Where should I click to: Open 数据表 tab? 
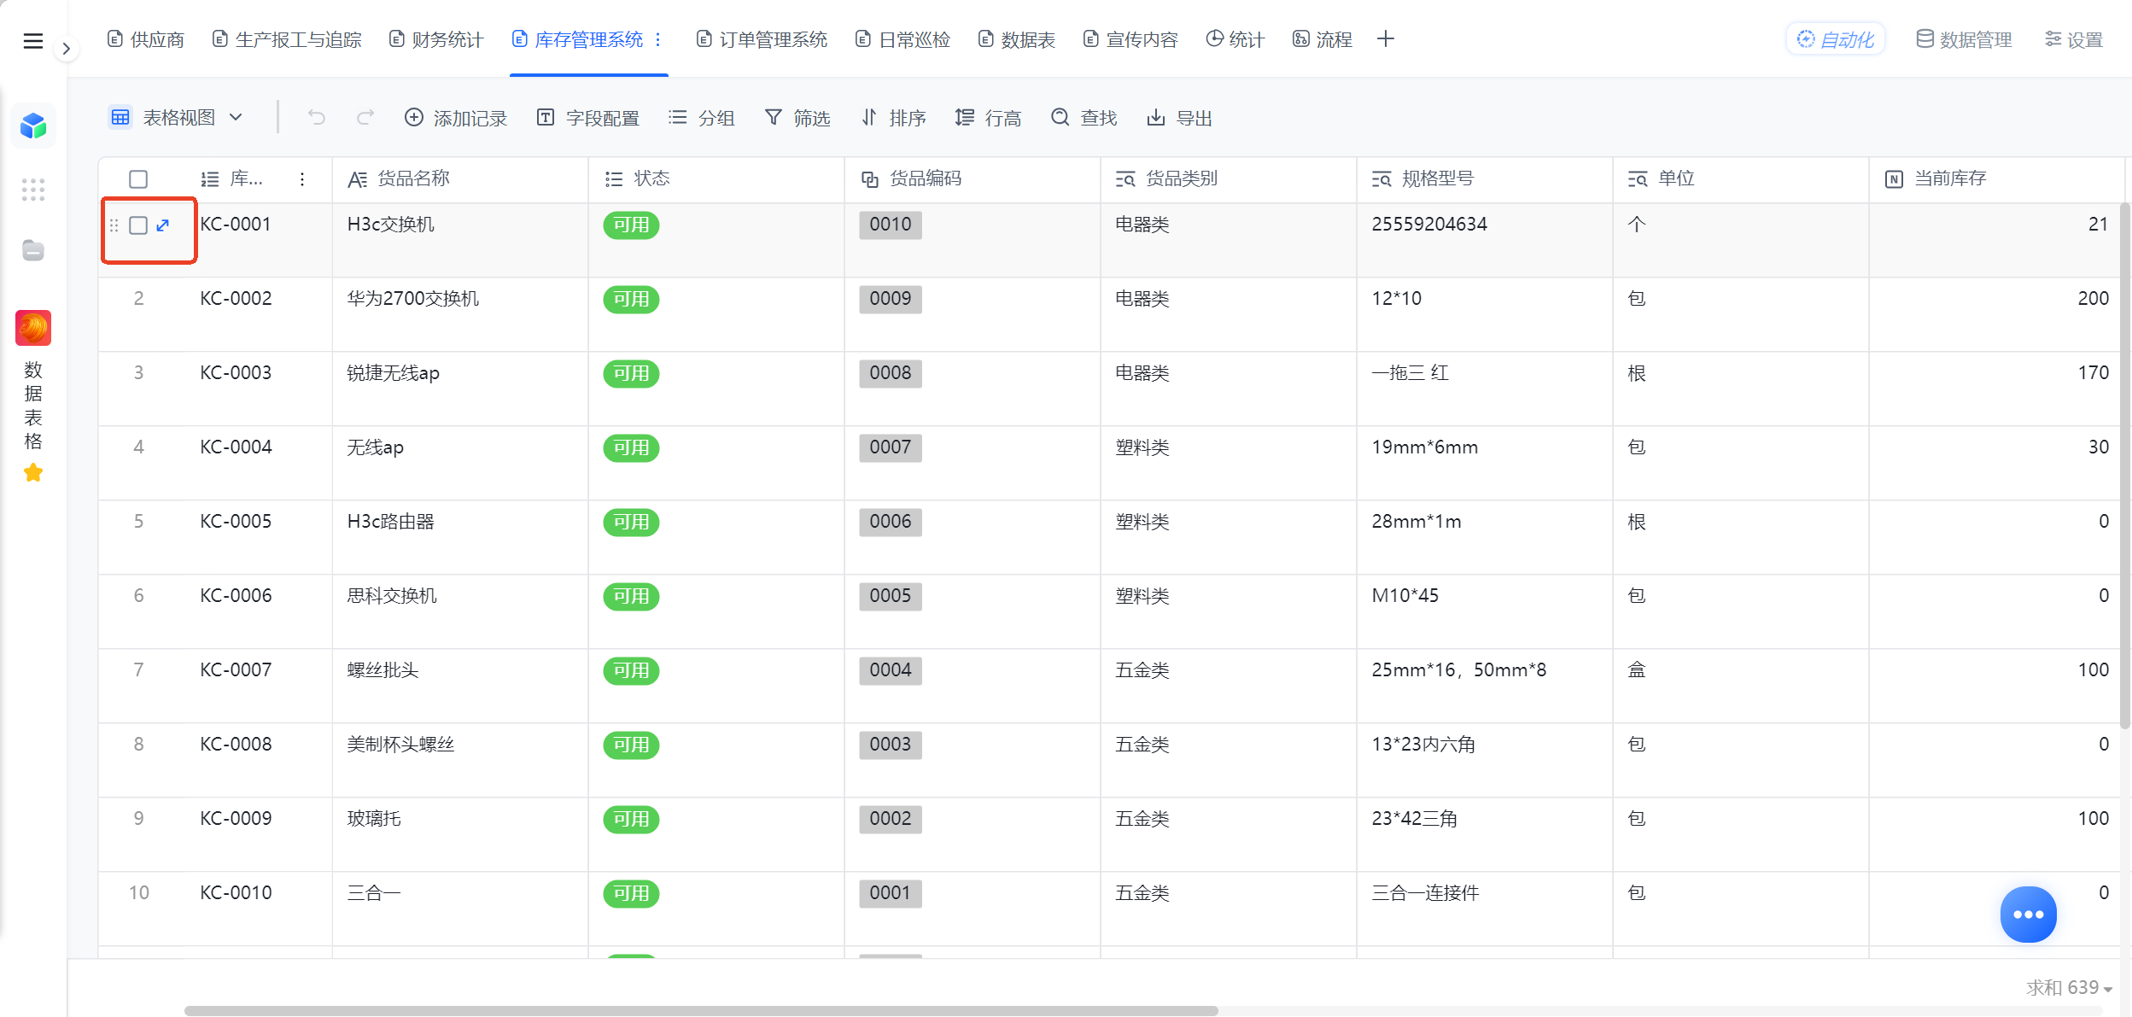[1017, 39]
